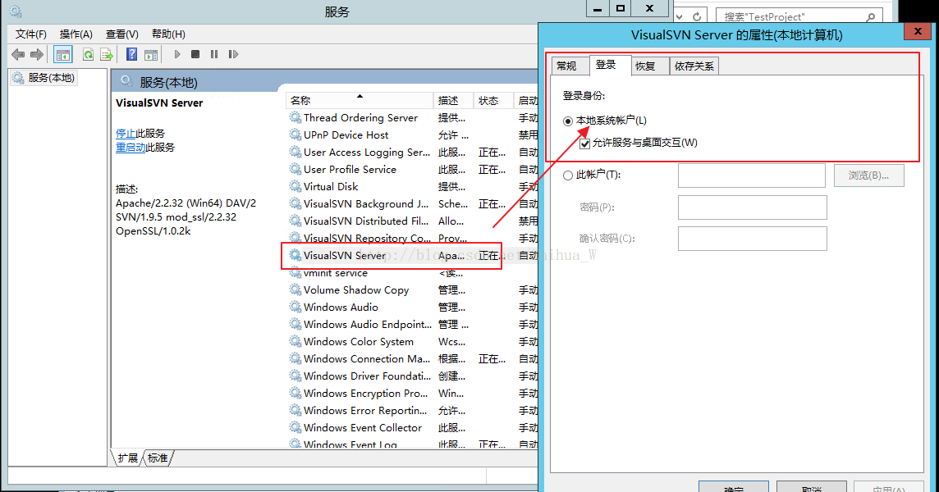
Task: Sort by 名称 column header
Action: pyautogui.click(x=360, y=100)
